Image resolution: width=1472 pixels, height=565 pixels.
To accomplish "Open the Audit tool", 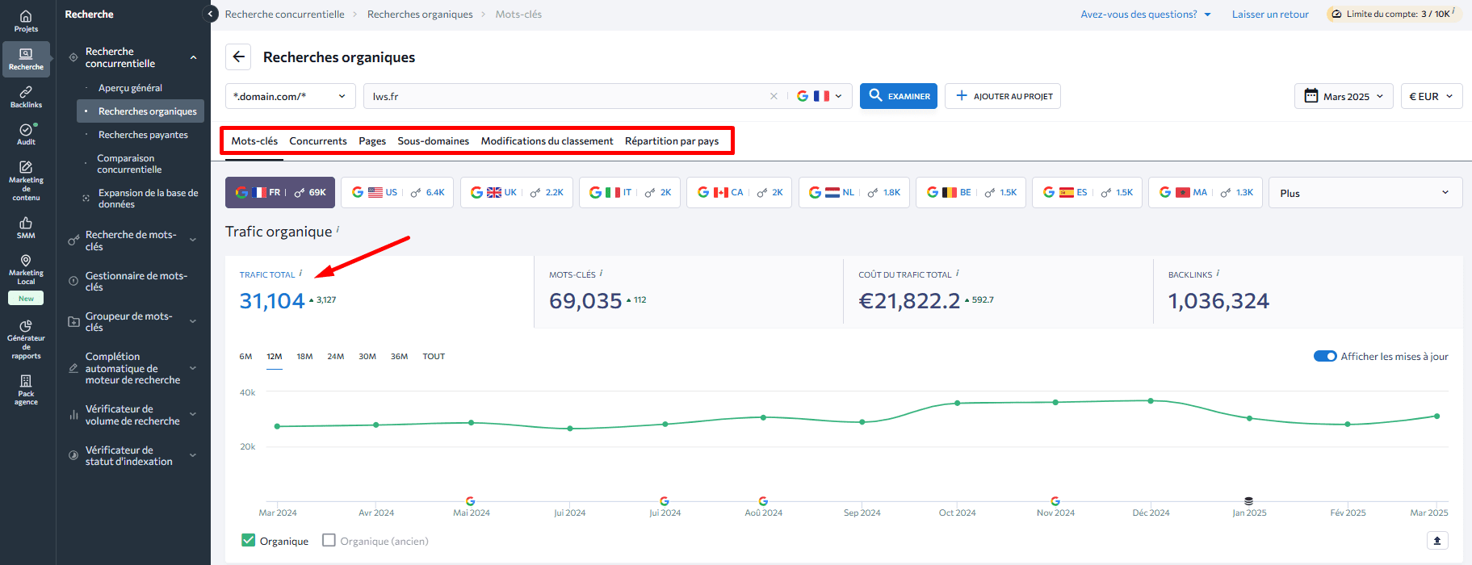I will (x=26, y=134).
